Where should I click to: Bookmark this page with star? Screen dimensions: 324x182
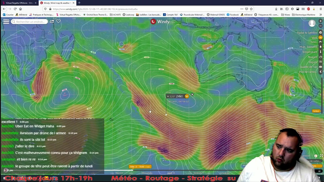pyautogui.click(x=251, y=9)
